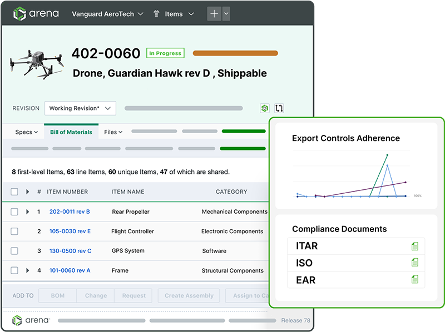This screenshot has height=332, width=445.
Task: Check the Flight Controller row checkbox
Action: (x=14, y=231)
